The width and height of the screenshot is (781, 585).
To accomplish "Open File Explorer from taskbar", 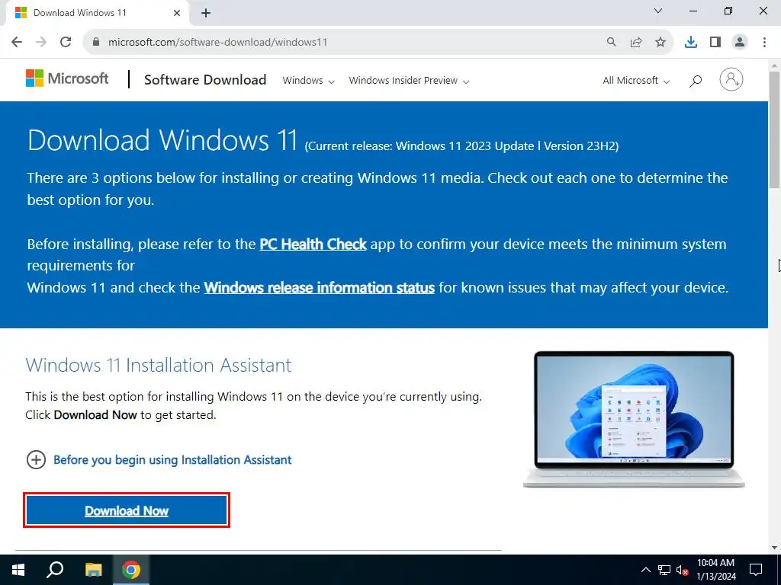I will tap(93, 570).
